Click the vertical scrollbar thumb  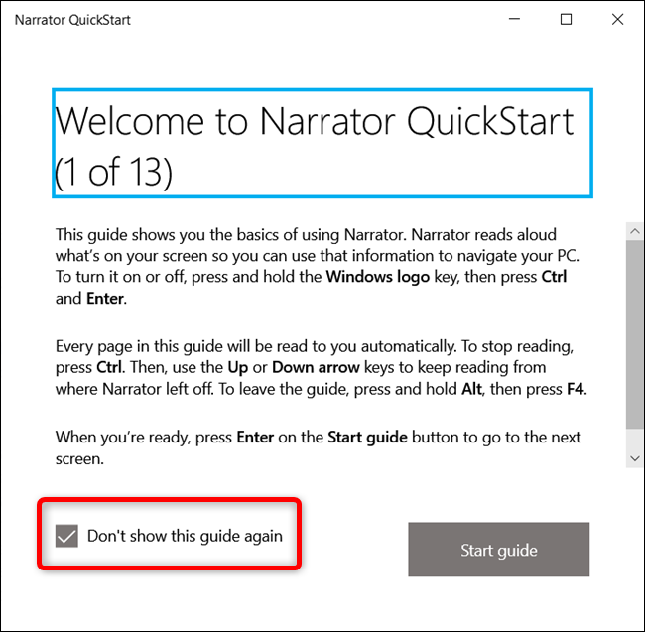(635, 334)
